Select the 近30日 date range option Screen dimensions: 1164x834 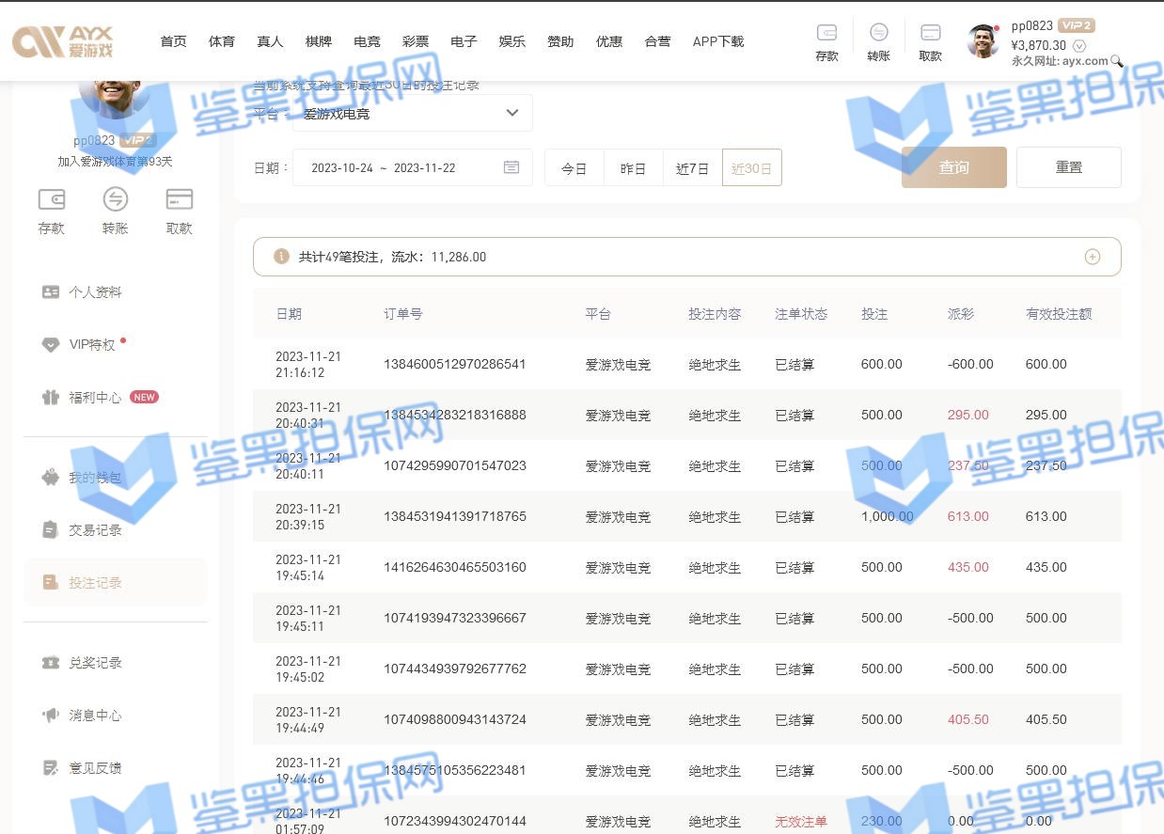pos(751,168)
